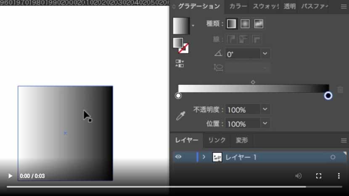Pick a color with the eyedropper icon
The width and height of the screenshot is (349, 196).
[180, 116]
